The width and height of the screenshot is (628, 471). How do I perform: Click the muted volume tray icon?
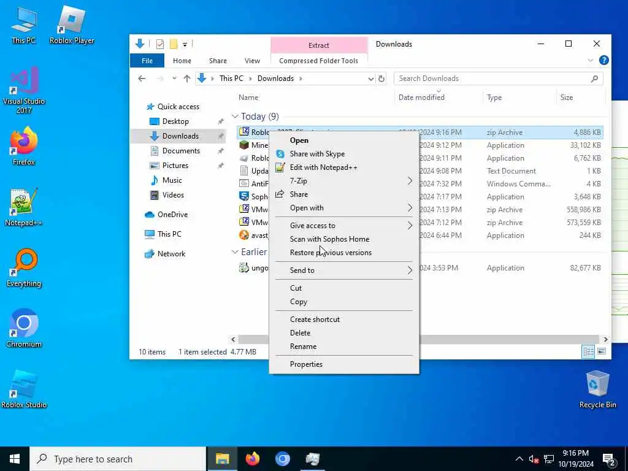click(534, 459)
